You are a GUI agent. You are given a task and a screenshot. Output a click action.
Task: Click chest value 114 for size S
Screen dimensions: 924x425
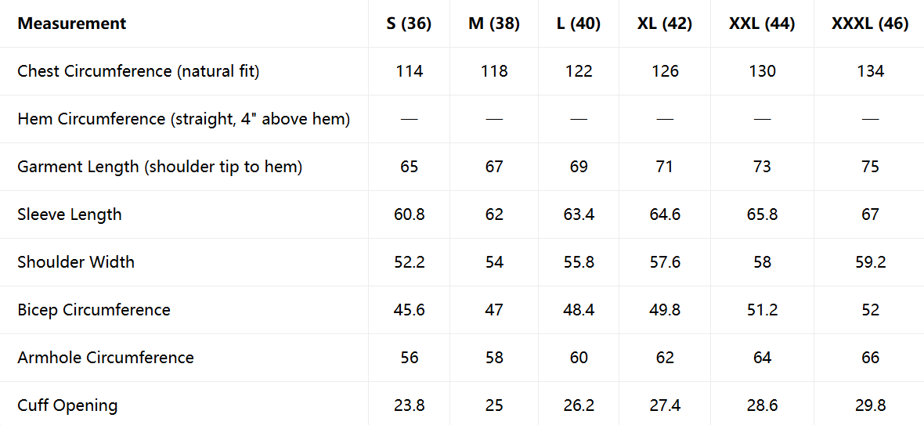pos(409,71)
